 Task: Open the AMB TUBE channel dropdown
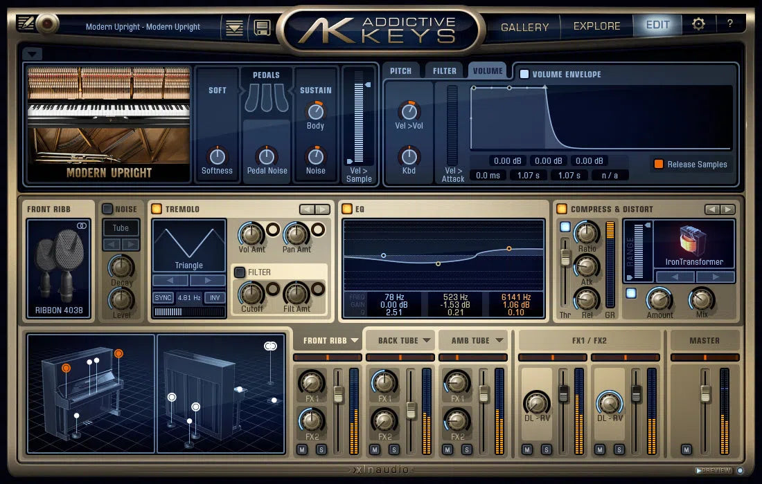(474, 340)
